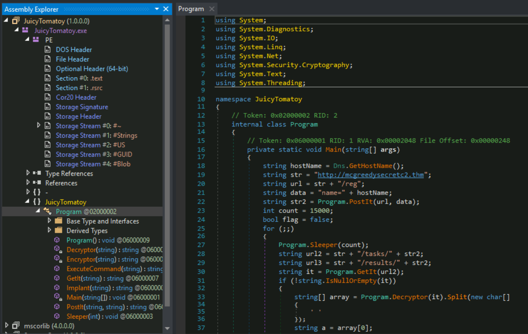Screen dimensions: 528x334
Task: Expand Storage Stream #0: #~
Action: (x=39, y=125)
